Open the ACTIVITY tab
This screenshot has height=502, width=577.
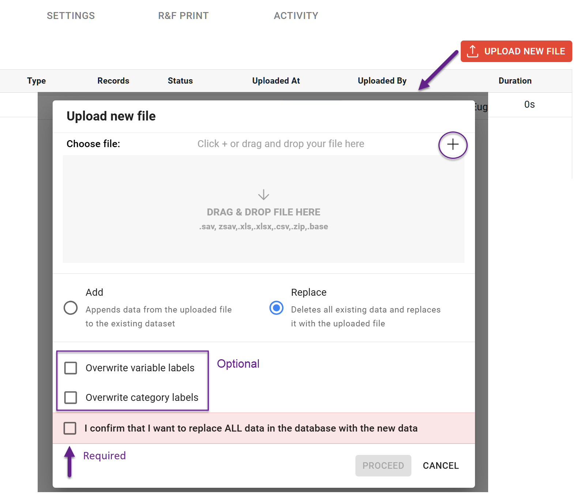(x=296, y=16)
